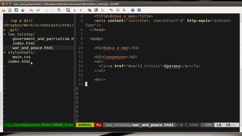This screenshot has width=242, height=136.
Task: Collapse the stylesheets/ folder
Action: tap(5, 53)
